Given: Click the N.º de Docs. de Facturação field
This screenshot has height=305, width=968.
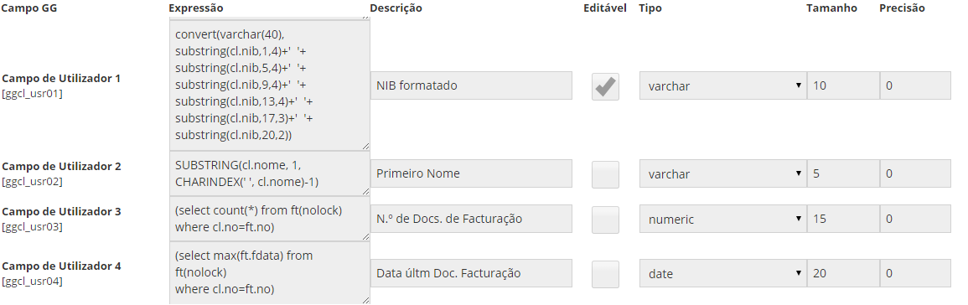Looking at the screenshot, I should tap(471, 219).
